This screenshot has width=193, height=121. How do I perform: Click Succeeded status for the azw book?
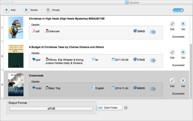(x=178, y=65)
